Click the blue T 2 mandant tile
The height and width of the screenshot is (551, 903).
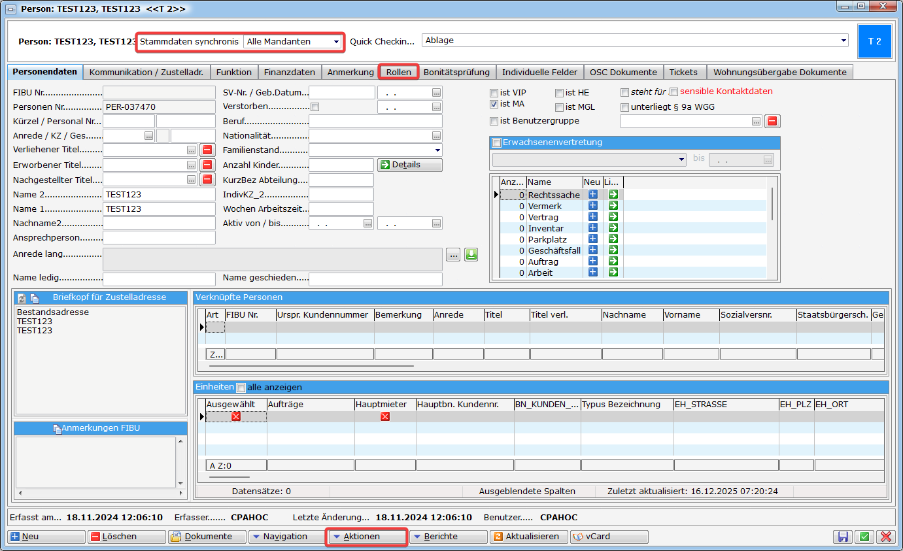point(874,41)
